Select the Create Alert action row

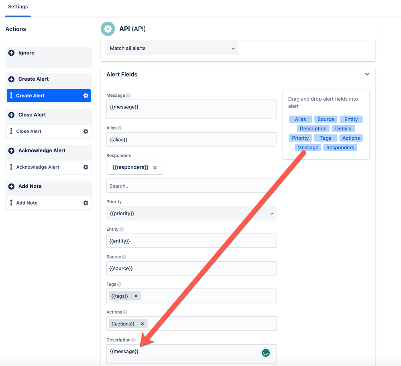(x=49, y=96)
